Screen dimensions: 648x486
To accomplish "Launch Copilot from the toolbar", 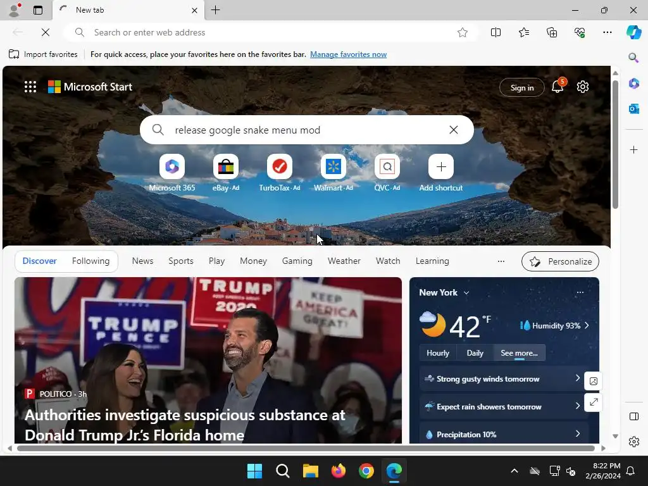I will click(633, 32).
